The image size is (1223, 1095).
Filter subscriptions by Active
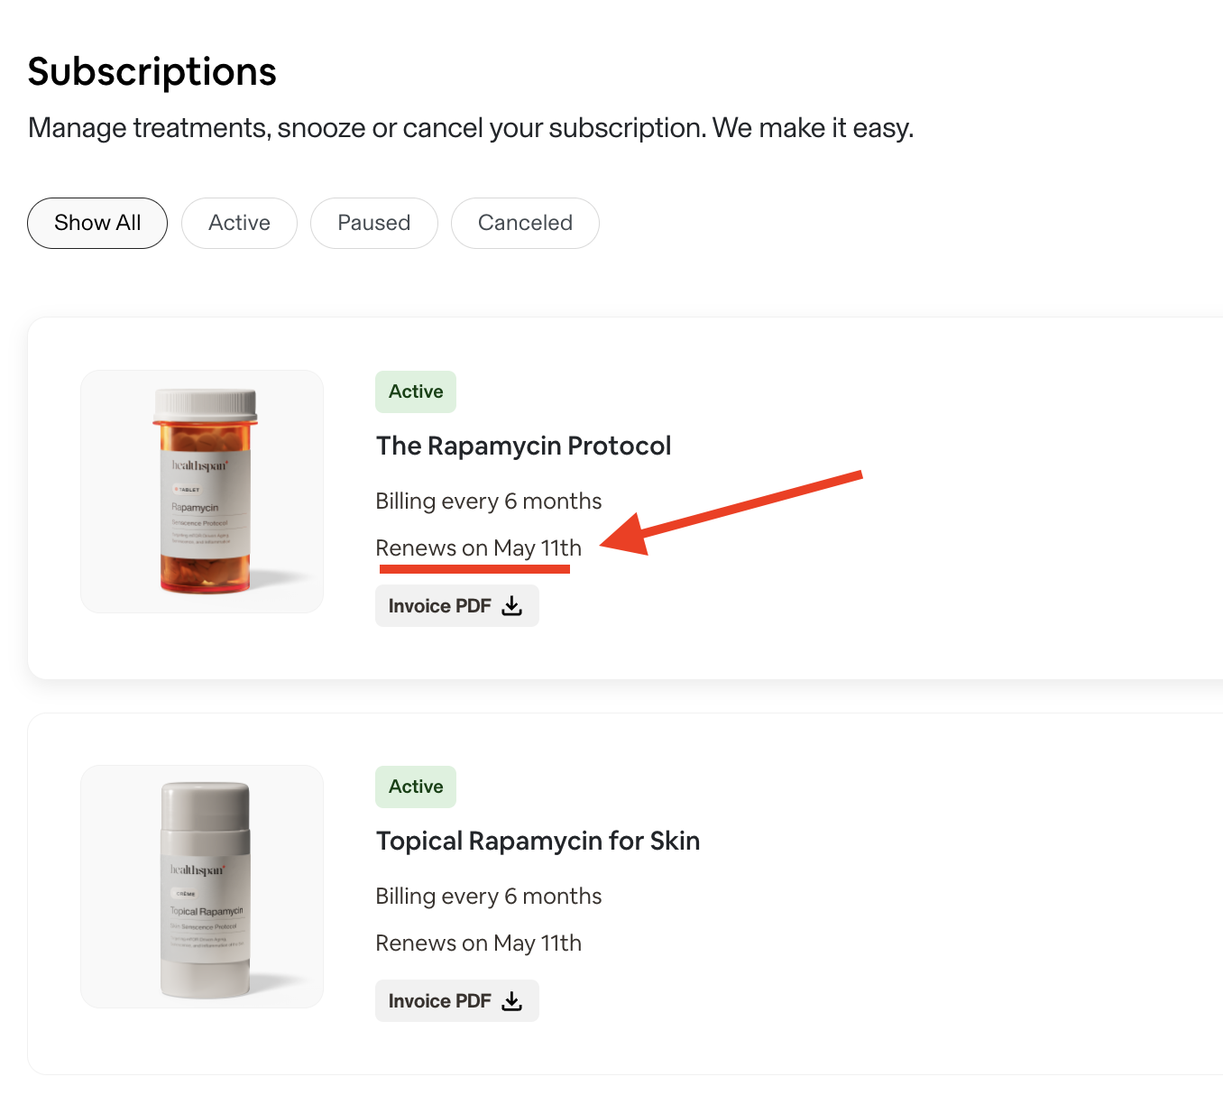[x=239, y=223]
